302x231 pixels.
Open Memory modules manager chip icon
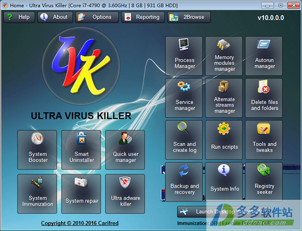pos(223,44)
